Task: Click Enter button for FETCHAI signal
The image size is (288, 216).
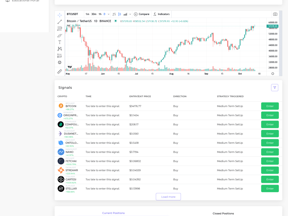Action: (270, 161)
